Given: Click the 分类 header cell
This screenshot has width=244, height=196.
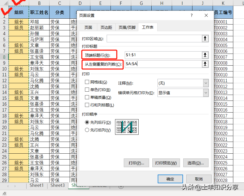Looking at the screenshot, I should pos(60,12).
